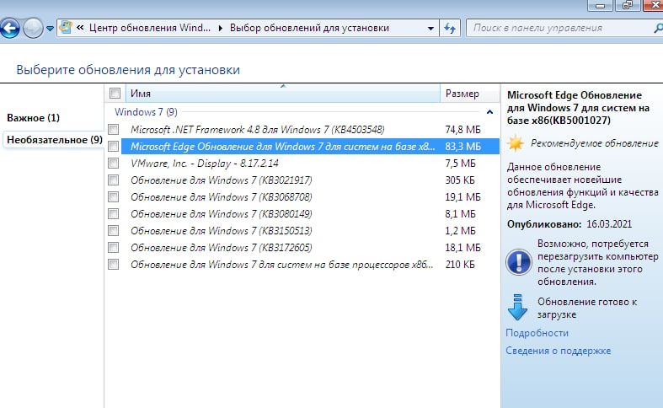The image size is (663, 408).
Task: Click the 7,5 МБ size cell
Action: tap(460, 164)
